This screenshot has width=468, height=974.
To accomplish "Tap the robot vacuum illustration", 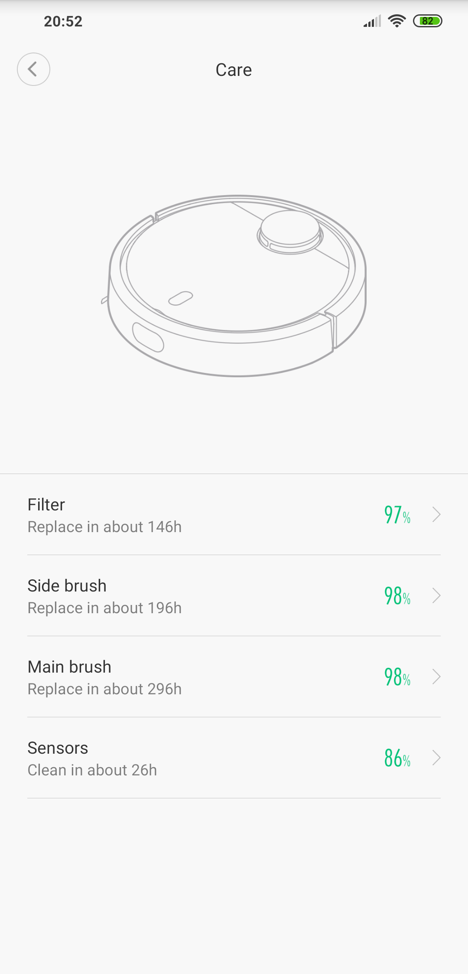I will click(237, 285).
